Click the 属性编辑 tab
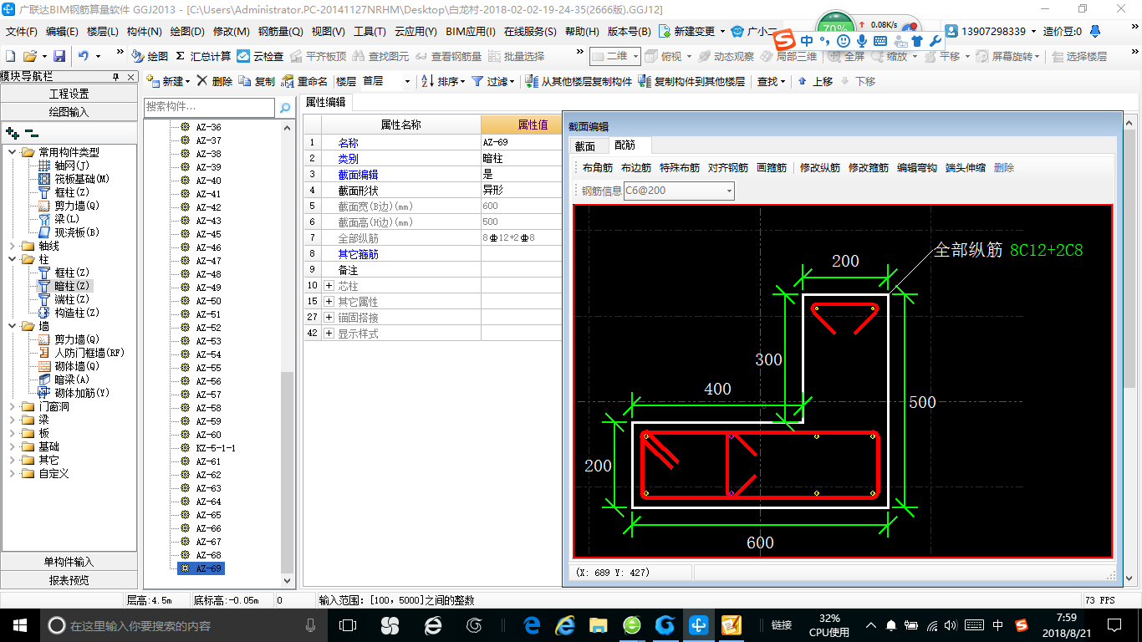This screenshot has width=1142, height=642. click(x=325, y=102)
